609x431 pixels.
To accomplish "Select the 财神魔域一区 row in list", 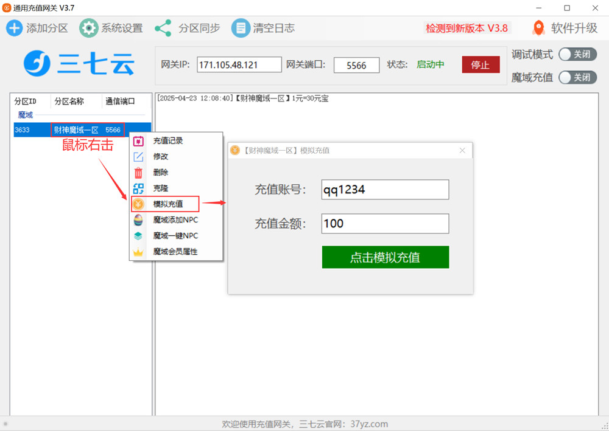I will tap(76, 130).
